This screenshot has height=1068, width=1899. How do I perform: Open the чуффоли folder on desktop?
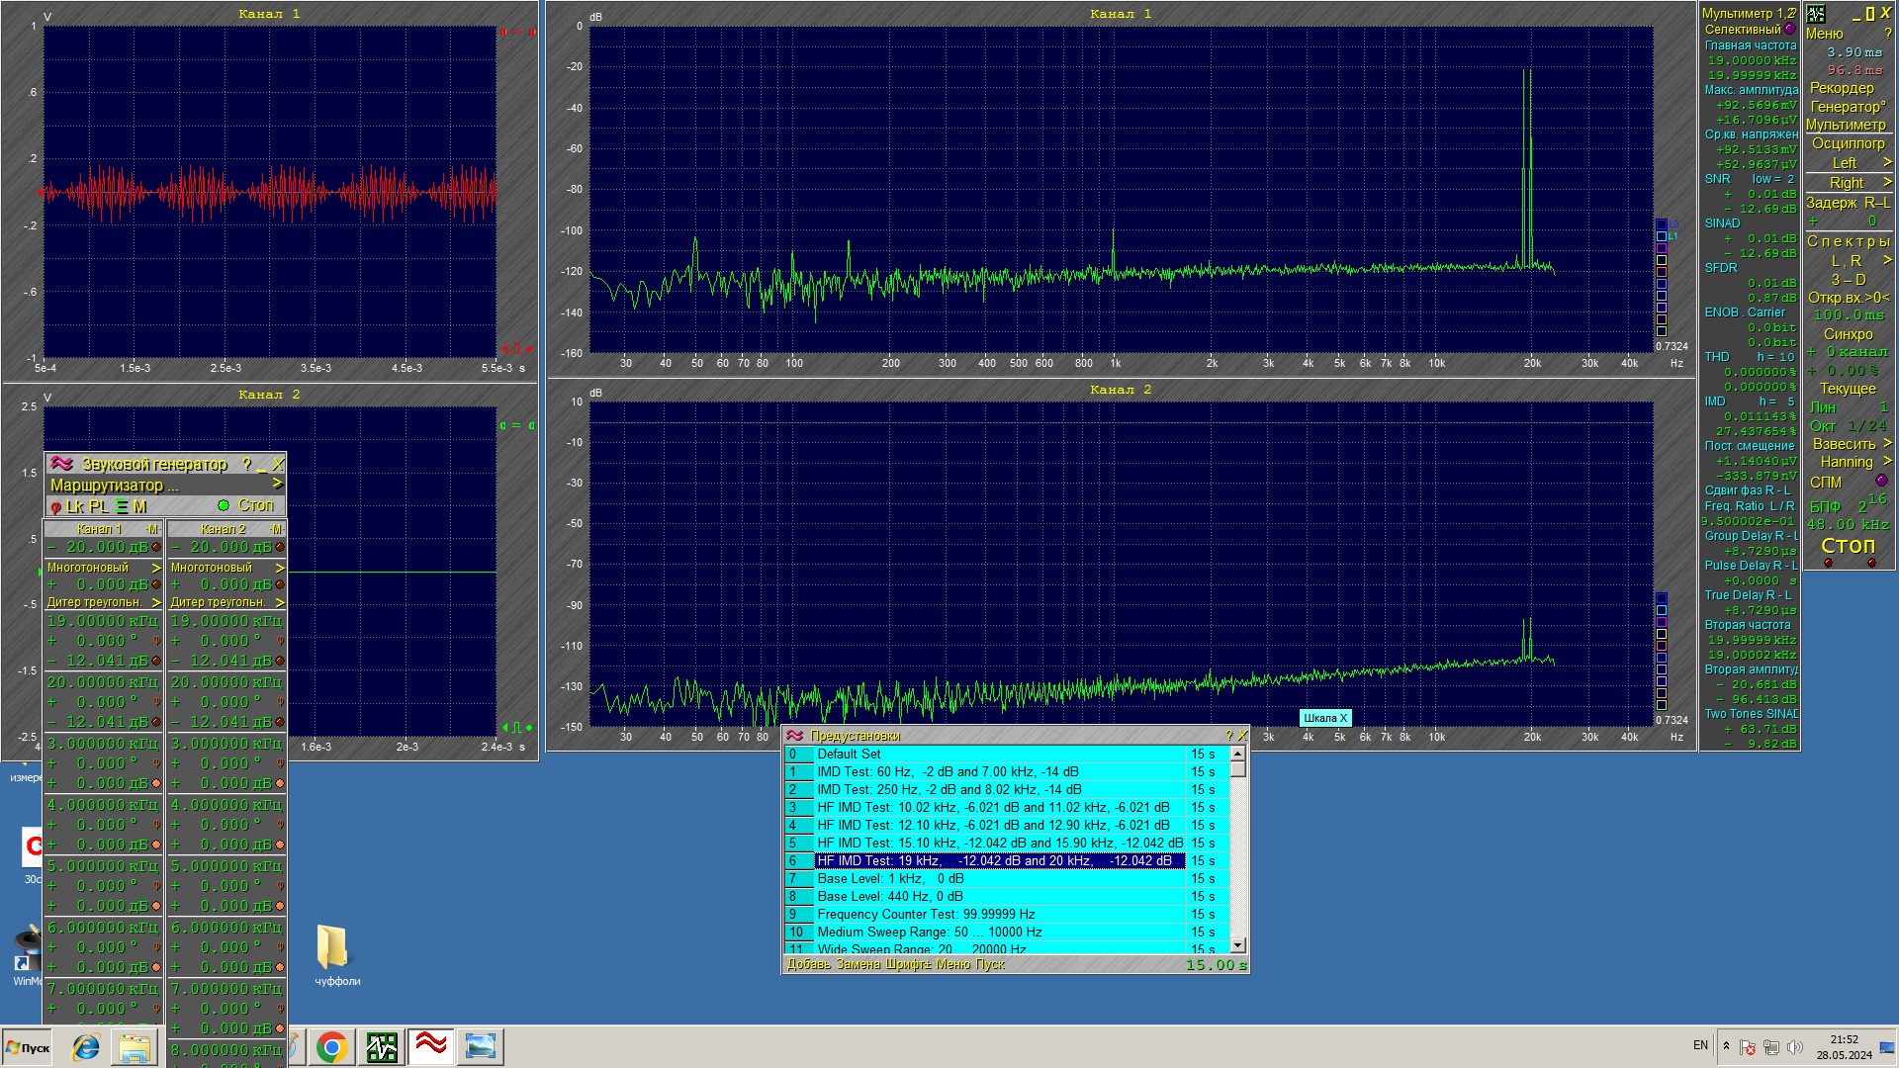pos(336,955)
